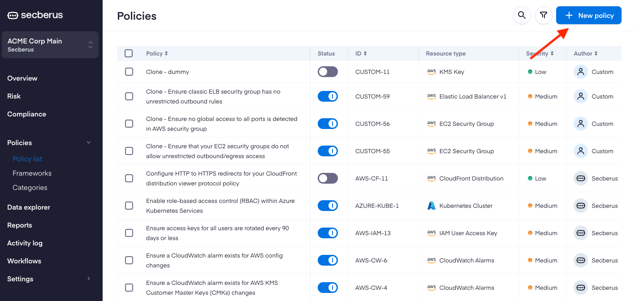Select the Clone - dummy row checkbox

129,72
